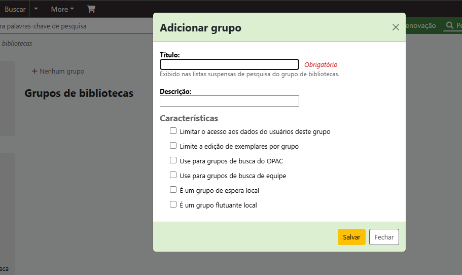Select the Renovação tab in the header

point(420,26)
